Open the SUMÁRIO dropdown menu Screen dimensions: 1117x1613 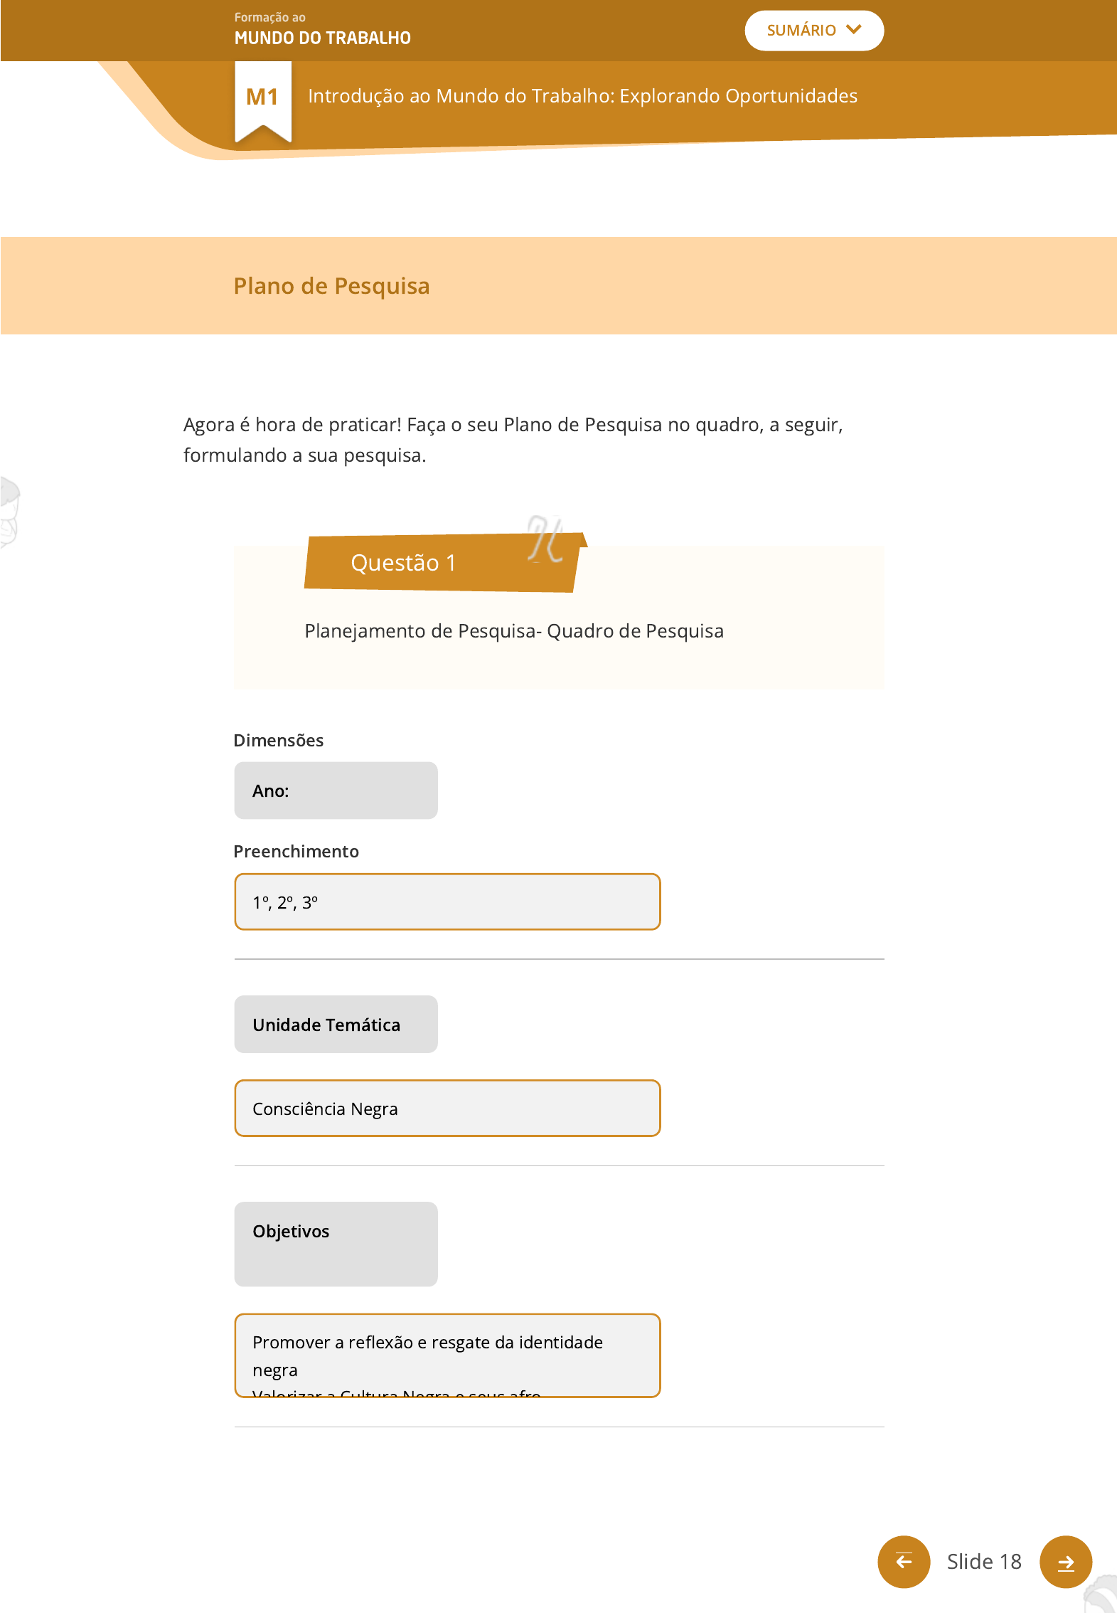(x=813, y=31)
